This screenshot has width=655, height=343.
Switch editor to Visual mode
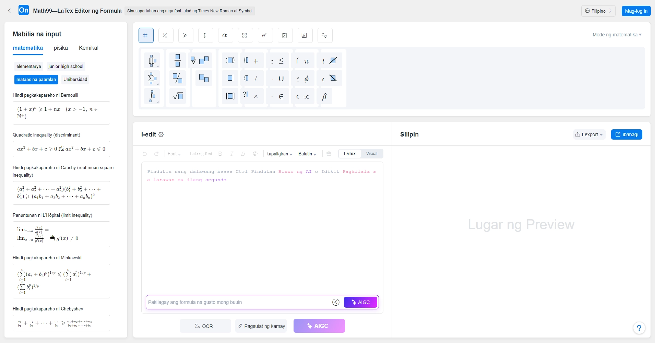[x=372, y=154]
